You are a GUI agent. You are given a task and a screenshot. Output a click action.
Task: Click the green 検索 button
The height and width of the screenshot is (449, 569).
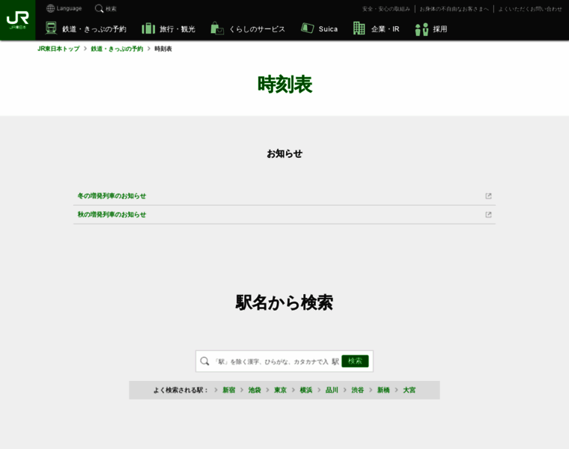pyautogui.click(x=355, y=361)
